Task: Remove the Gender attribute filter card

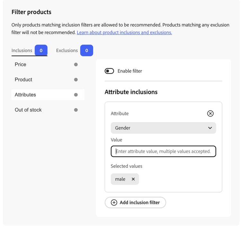Action: pyautogui.click(x=210, y=113)
